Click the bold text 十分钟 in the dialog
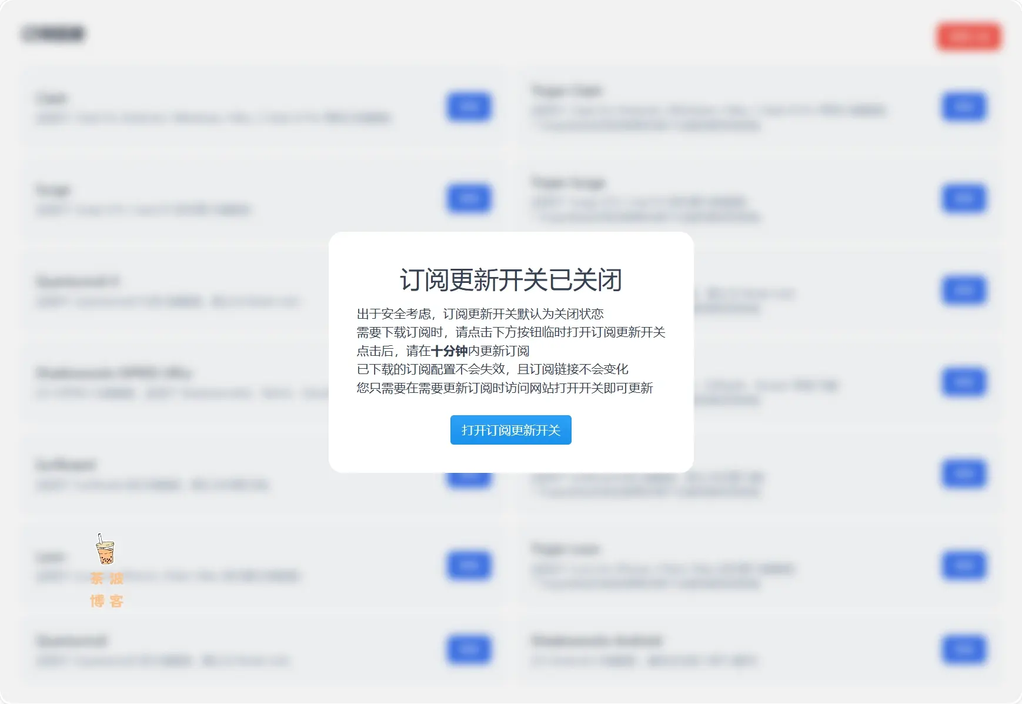 tap(449, 351)
